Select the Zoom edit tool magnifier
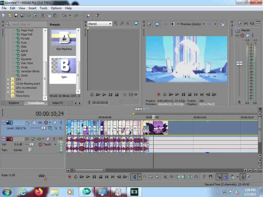The width and height of the screenshot is (263, 197). pos(157,177)
